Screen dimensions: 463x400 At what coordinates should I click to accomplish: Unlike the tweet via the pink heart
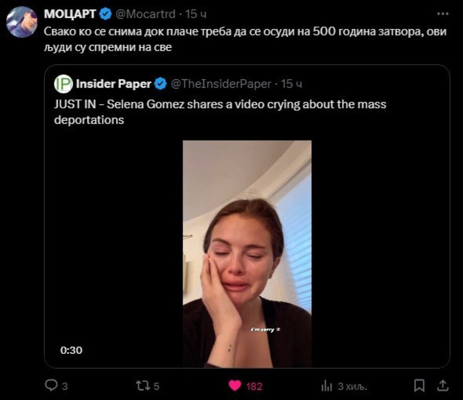tap(234, 386)
